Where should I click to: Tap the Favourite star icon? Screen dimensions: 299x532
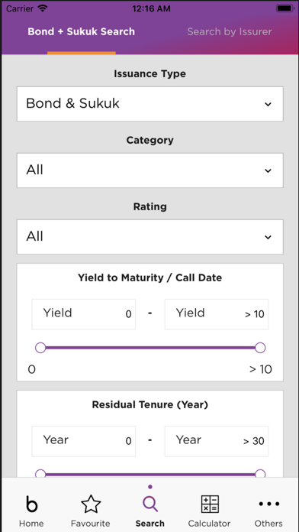(x=91, y=504)
